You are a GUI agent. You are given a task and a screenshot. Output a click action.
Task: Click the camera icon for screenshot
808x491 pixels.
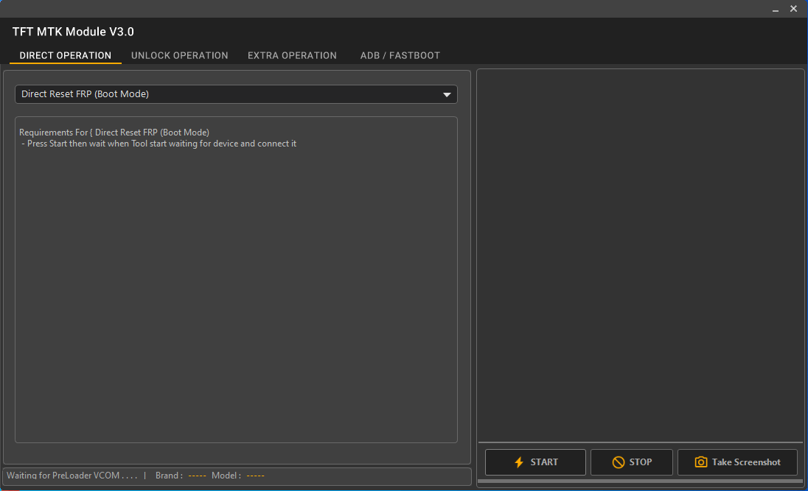pyautogui.click(x=701, y=462)
